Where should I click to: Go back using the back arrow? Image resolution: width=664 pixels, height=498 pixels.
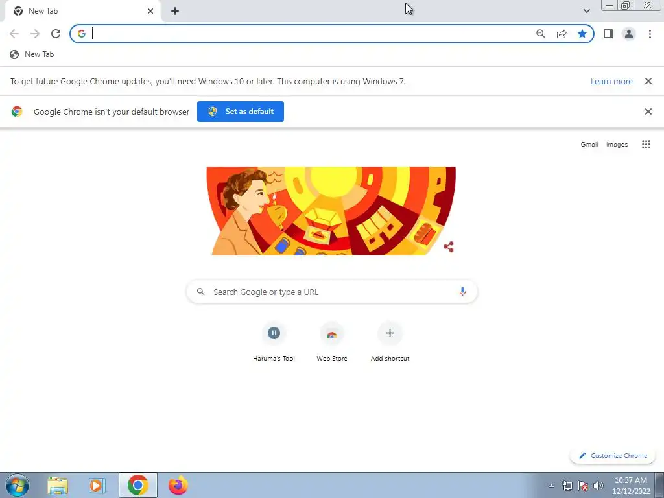[x=14, y=34]
